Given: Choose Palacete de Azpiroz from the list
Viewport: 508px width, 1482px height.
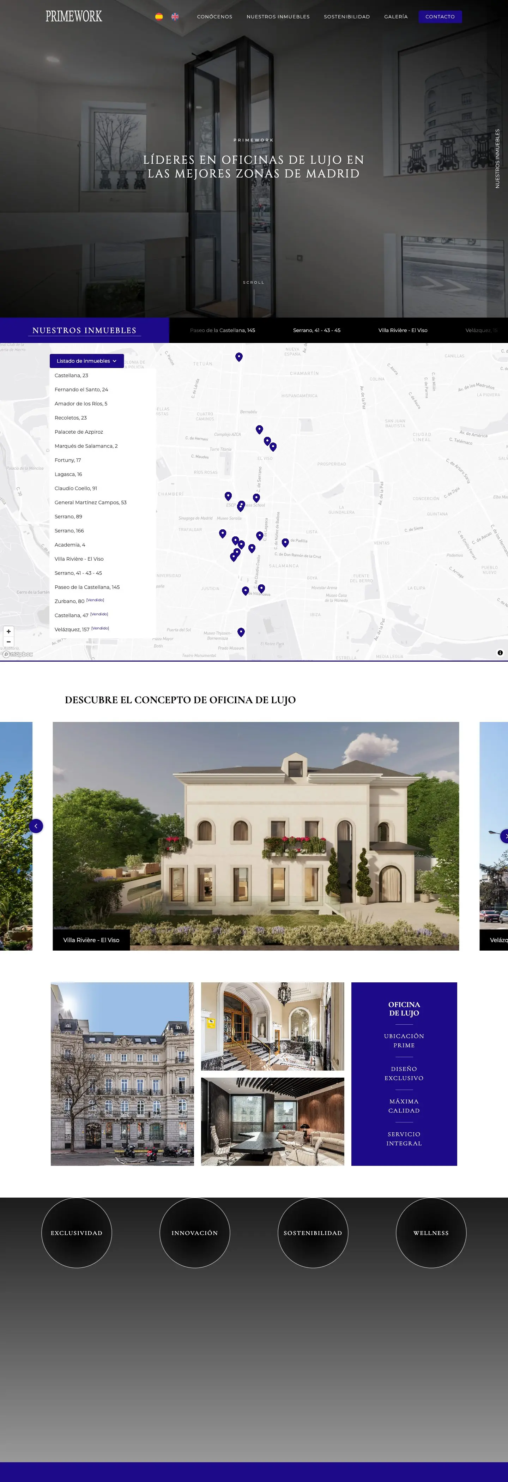Looking at the screenshot, I should tap(79, 432).
